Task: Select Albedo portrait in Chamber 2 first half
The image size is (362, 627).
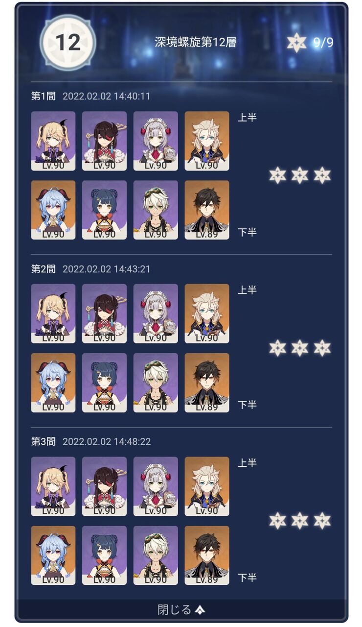Action: click(x=207, y=313)
